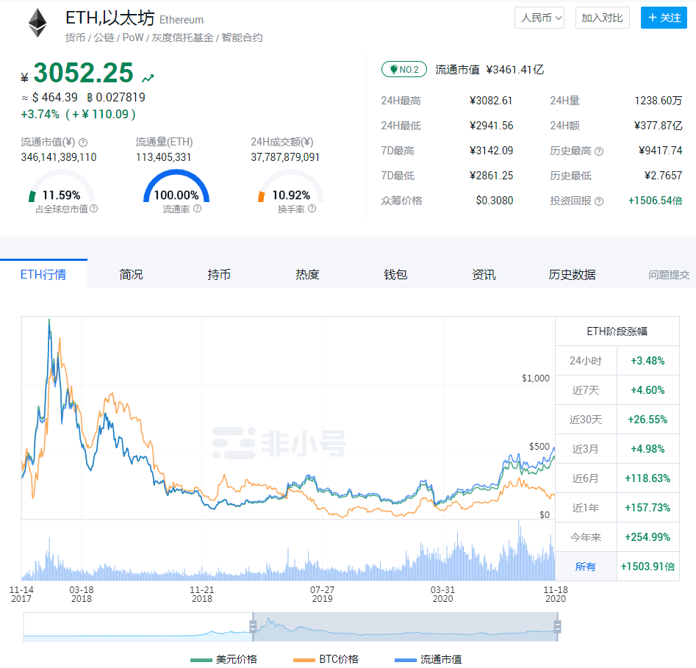Toggle the BTC价格 legend series

coord(326,659)
